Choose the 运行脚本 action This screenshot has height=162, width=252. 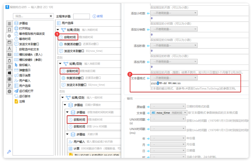22,96
